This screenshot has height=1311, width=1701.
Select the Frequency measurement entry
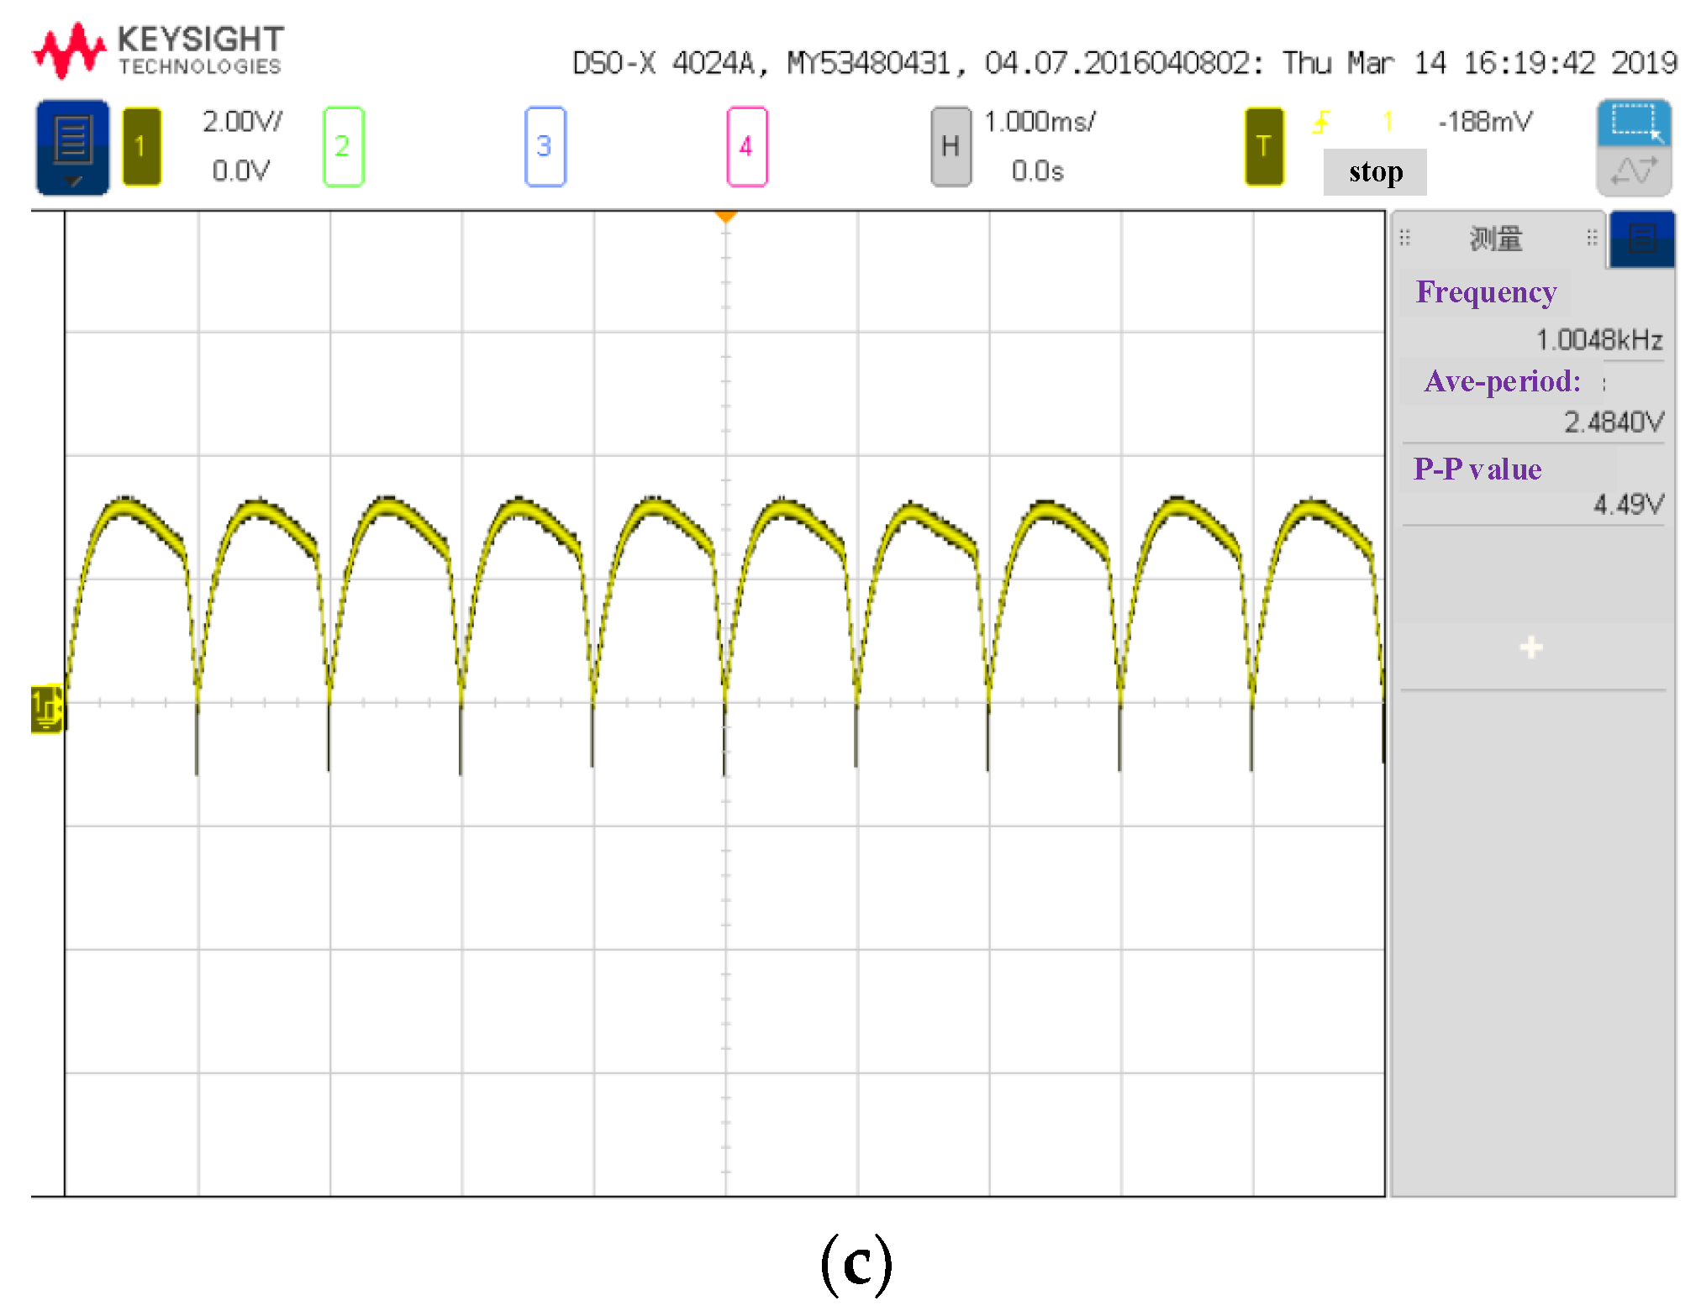pyautogui.click(x=1485, y=292)
